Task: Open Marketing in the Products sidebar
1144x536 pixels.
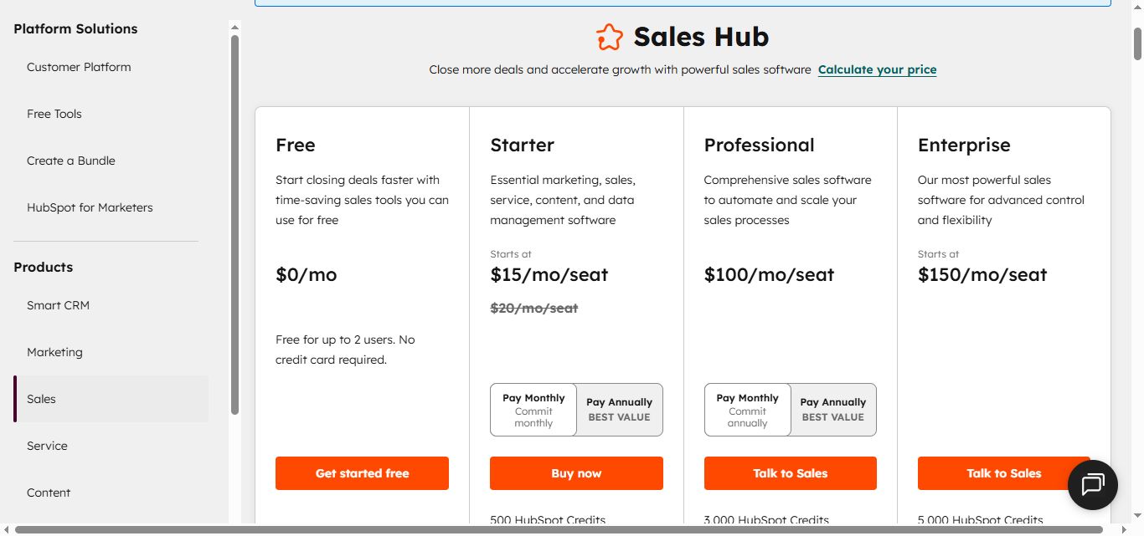Action: pyautogui.click(x=54, y=352)
